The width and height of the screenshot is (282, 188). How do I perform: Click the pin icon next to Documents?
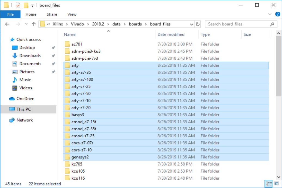(x=53, y=64)
